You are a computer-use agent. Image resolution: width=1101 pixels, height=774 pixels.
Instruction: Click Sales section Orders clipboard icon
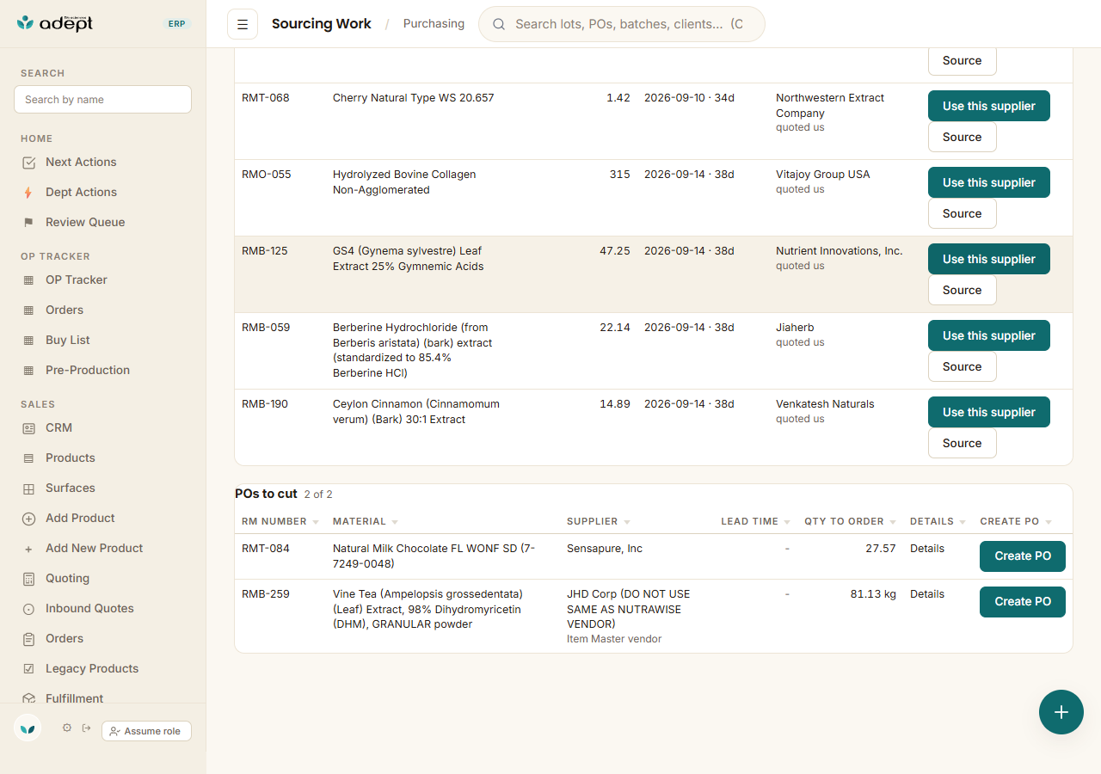tap(28, 639)
